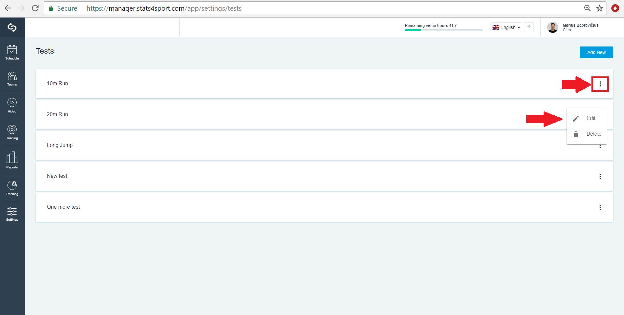Click the user profile avatar
Image resolution: width=624 pixels, height=315 pixels.
(552, 27)
